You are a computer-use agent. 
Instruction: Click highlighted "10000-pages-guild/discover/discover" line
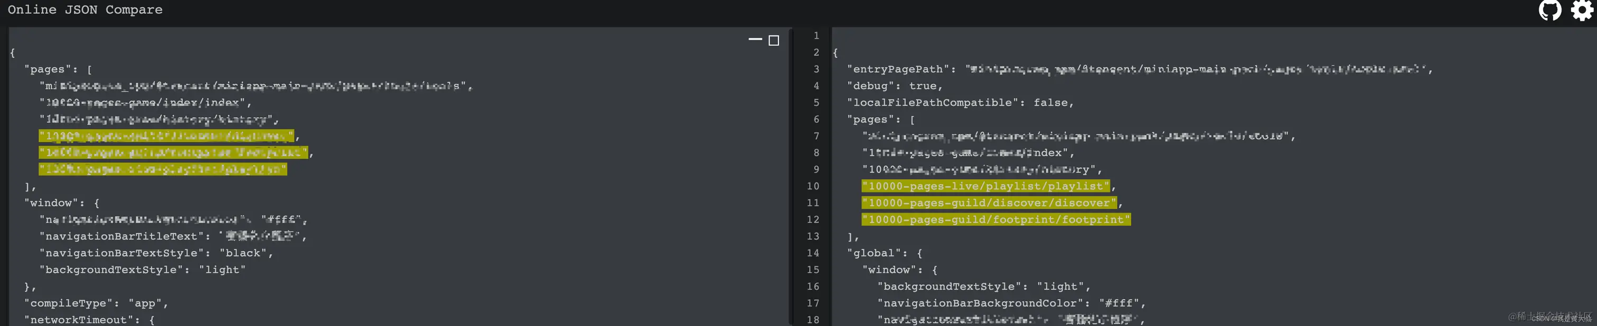pyautogui.click(x=990, y=203)
